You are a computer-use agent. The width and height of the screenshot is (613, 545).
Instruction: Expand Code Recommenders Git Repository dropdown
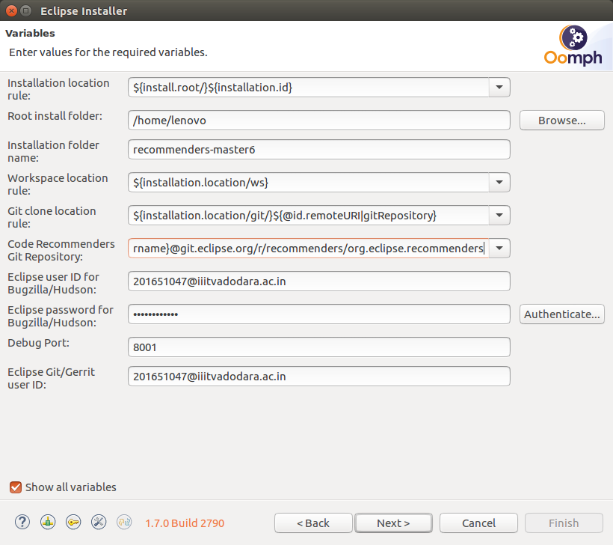pyautogui.click(x=499, y=248)
